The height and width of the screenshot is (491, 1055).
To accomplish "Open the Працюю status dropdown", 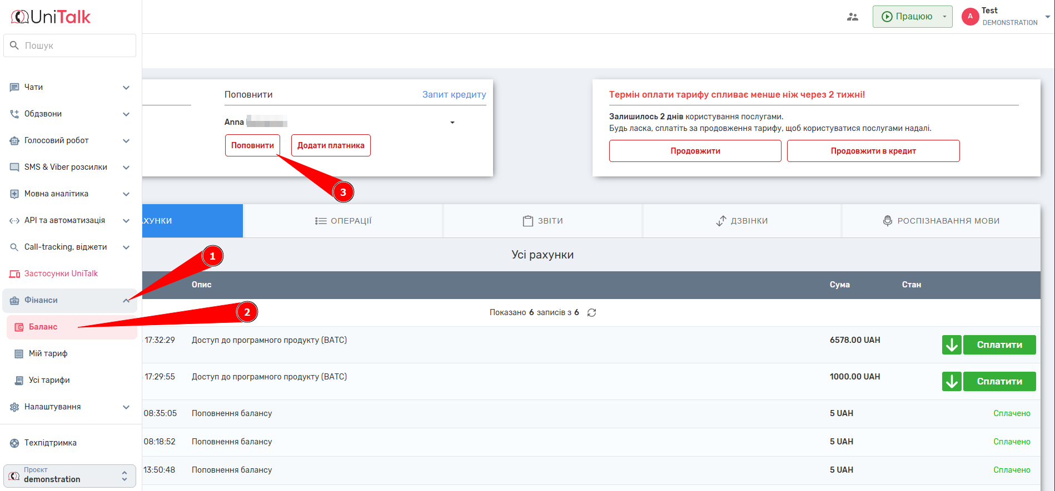I will pyautogui.click(x=944, y=17).
